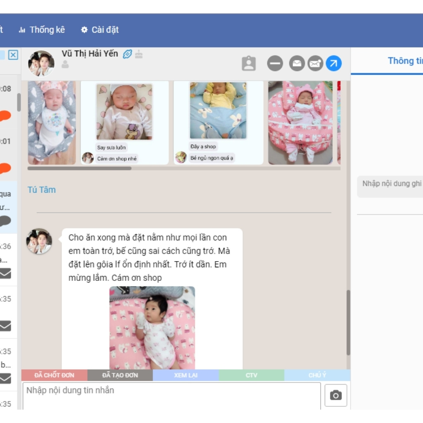The image size is (423, 423).
Task: Click the envelope icon in the :36 conversation row
Action: point(5,273)
